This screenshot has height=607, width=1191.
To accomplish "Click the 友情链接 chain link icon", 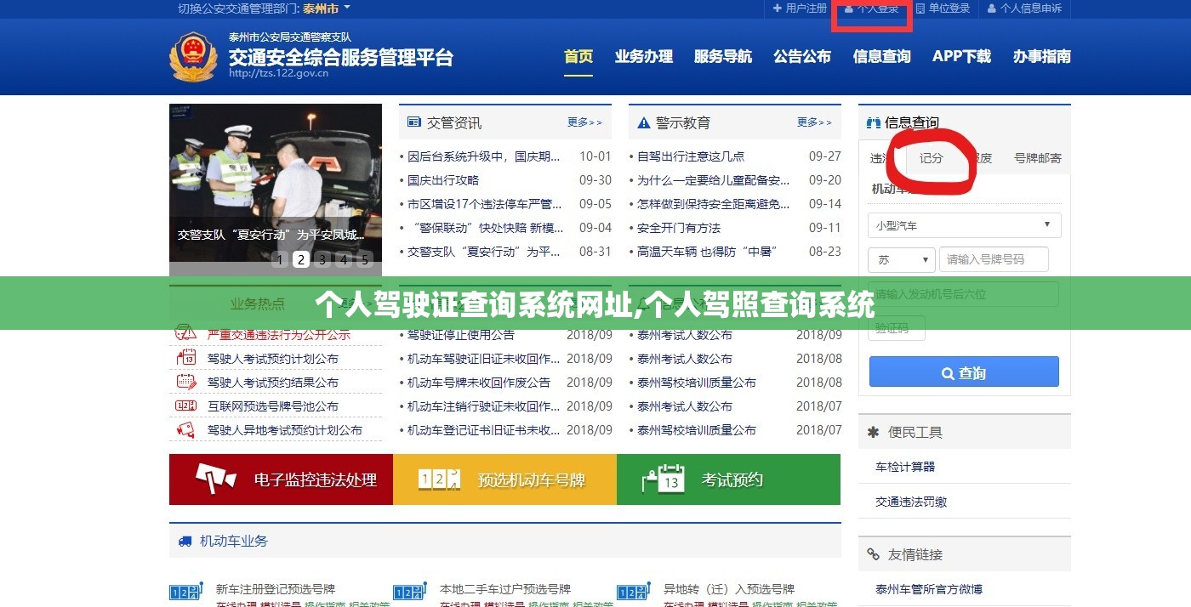I will [873, 554].
